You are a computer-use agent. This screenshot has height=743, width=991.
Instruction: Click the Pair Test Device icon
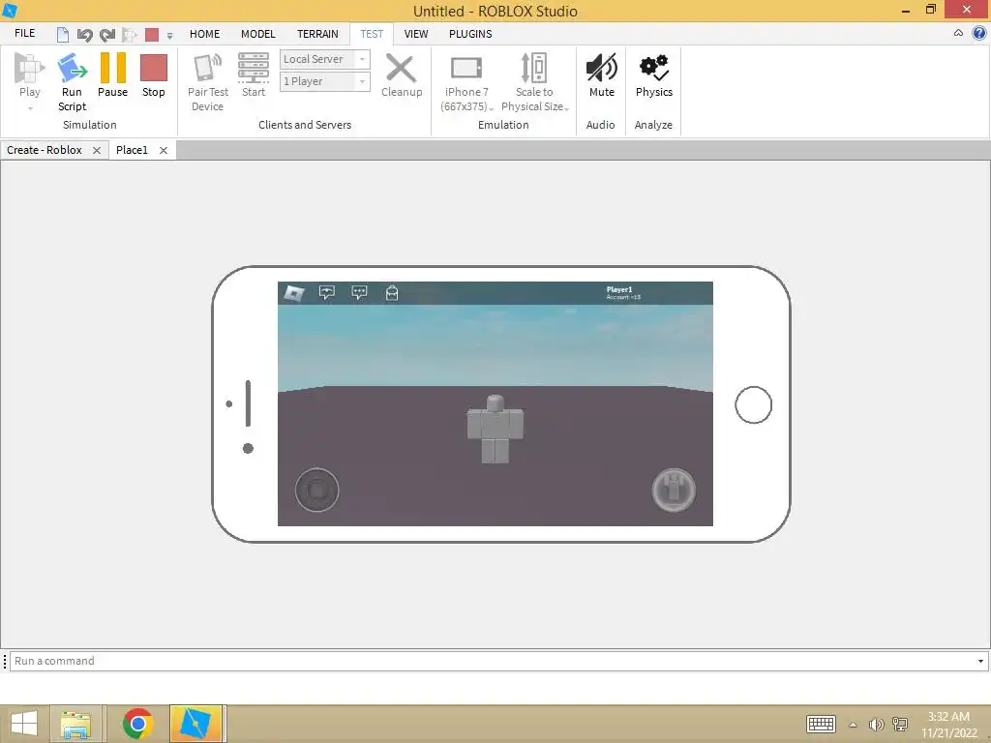(x=207, y=69)
